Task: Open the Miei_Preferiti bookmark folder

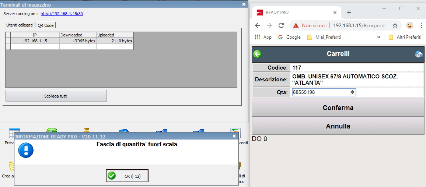Action: (324, 37)
